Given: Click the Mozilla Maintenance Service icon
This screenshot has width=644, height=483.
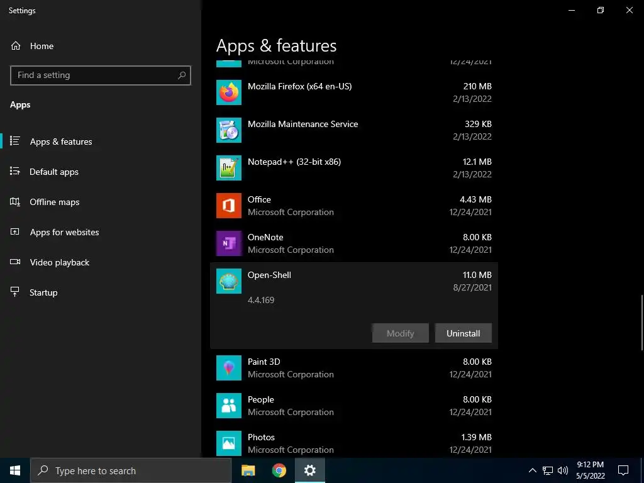Looking at the screenshot, I should (x=229, y=130).
